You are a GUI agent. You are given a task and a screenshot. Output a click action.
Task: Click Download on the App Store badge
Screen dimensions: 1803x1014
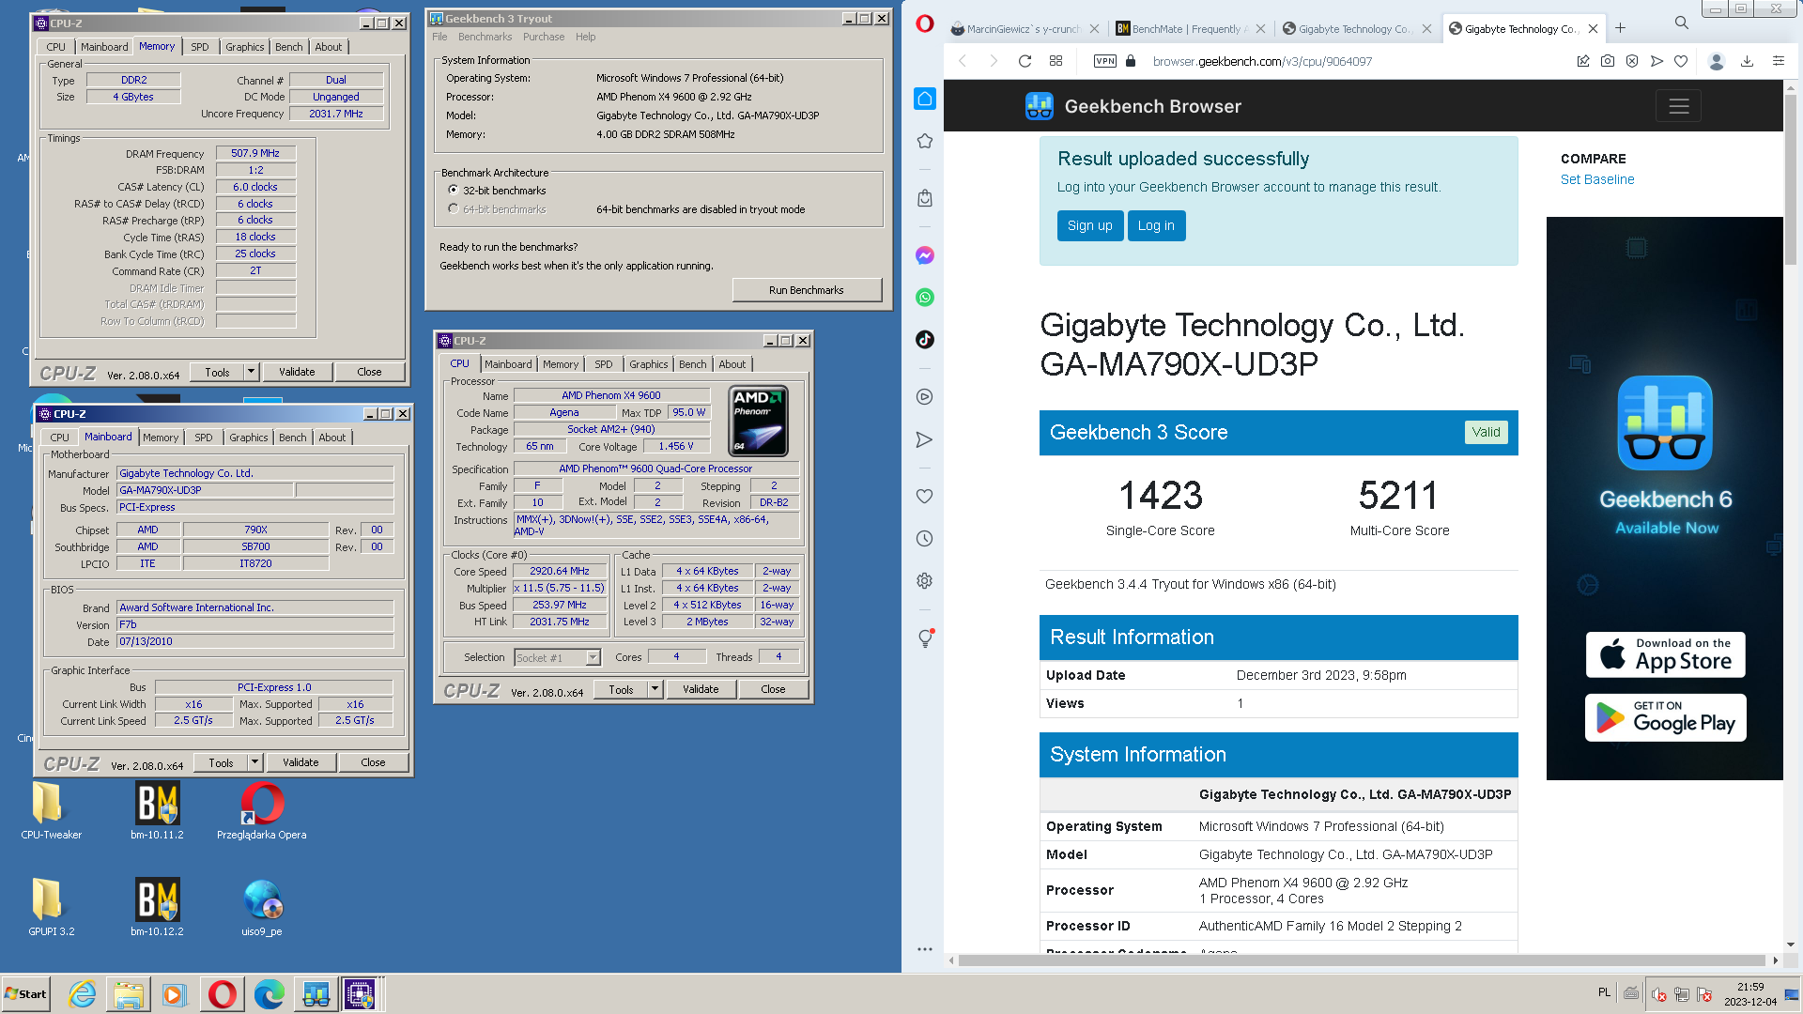click(1666, 654)
